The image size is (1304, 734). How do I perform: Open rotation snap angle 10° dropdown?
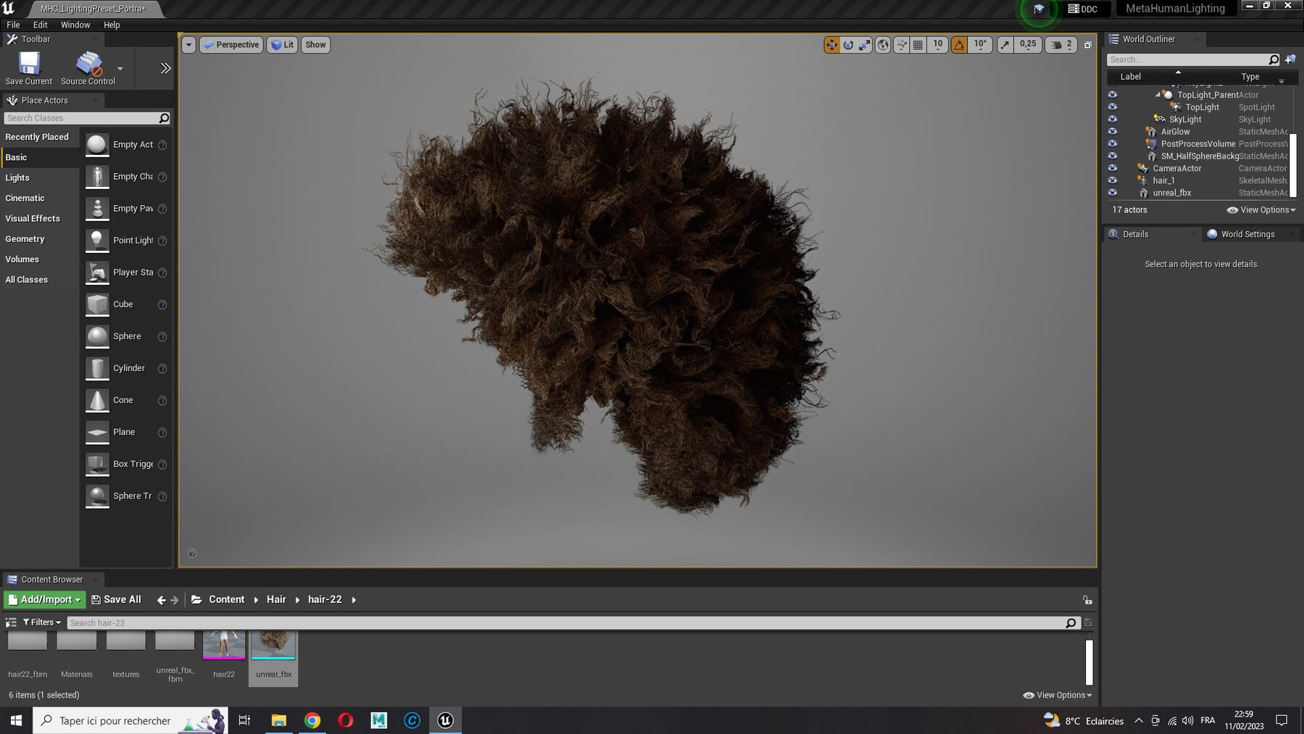(x=979, y=45)
